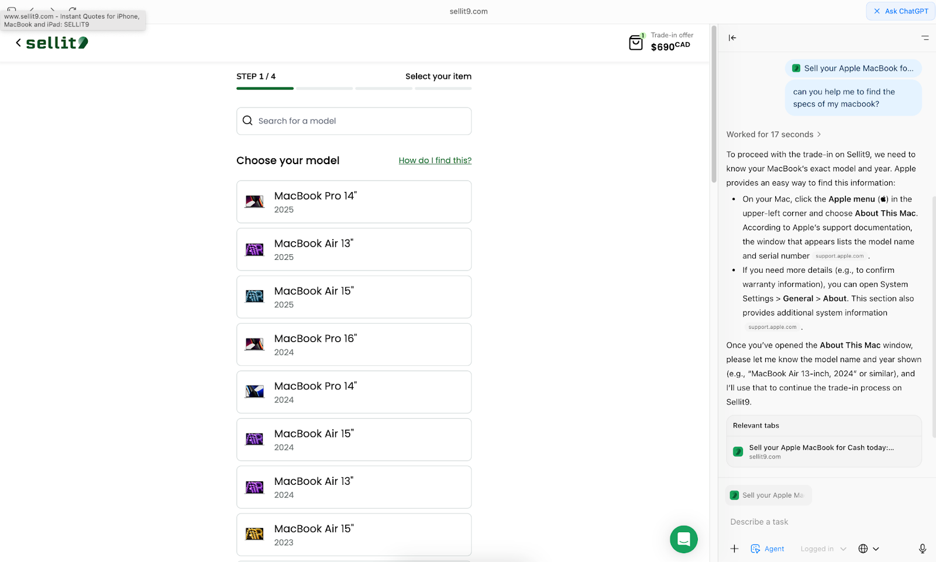The height and width of the screenshot is (562, 936).
Task: Pick MacBook Air 15" 2024 model
Action: (x=354, y=440)
